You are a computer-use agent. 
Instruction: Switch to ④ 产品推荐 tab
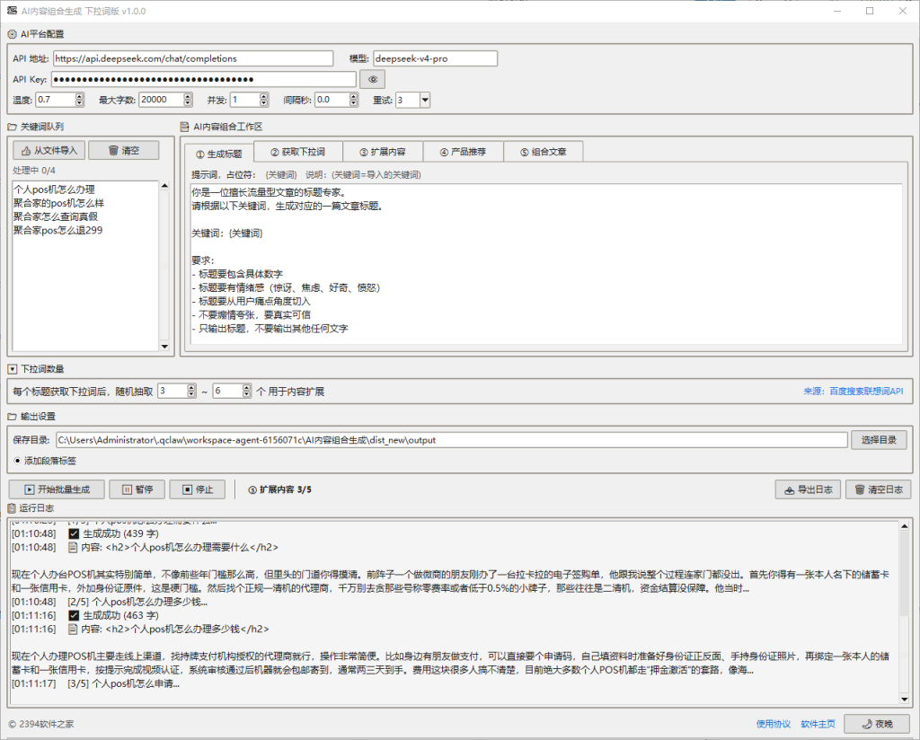pyautogui.click(x=463, y=152)
